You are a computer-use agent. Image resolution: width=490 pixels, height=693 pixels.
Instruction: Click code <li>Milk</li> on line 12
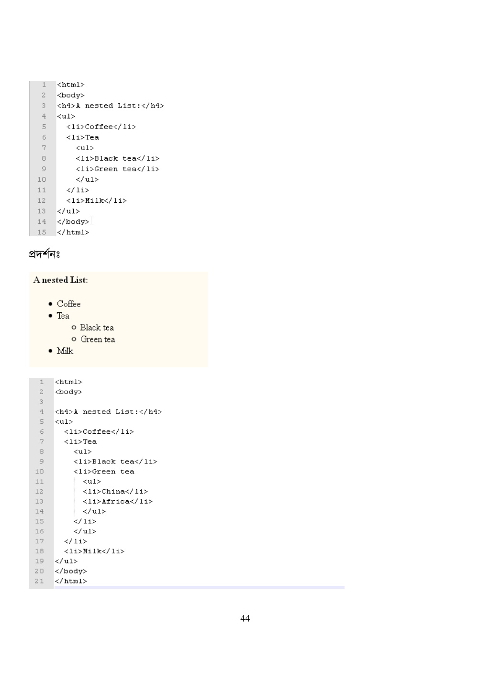coord(97,201)
